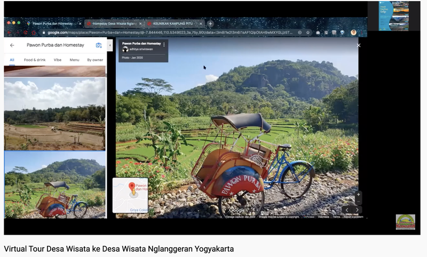Select the becak rickshaw thumbnail
Viewport: 427px width, 257px height.
pyautogui.click(x=54, y=184)
